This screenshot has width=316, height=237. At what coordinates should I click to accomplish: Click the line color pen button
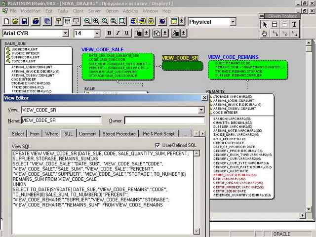click(176, 33)
